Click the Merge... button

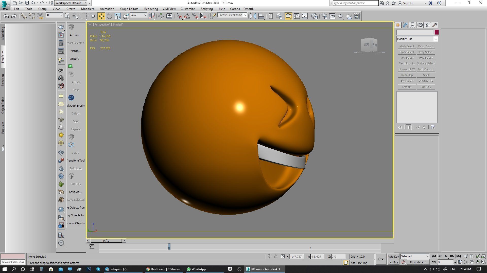pos(76,51)
